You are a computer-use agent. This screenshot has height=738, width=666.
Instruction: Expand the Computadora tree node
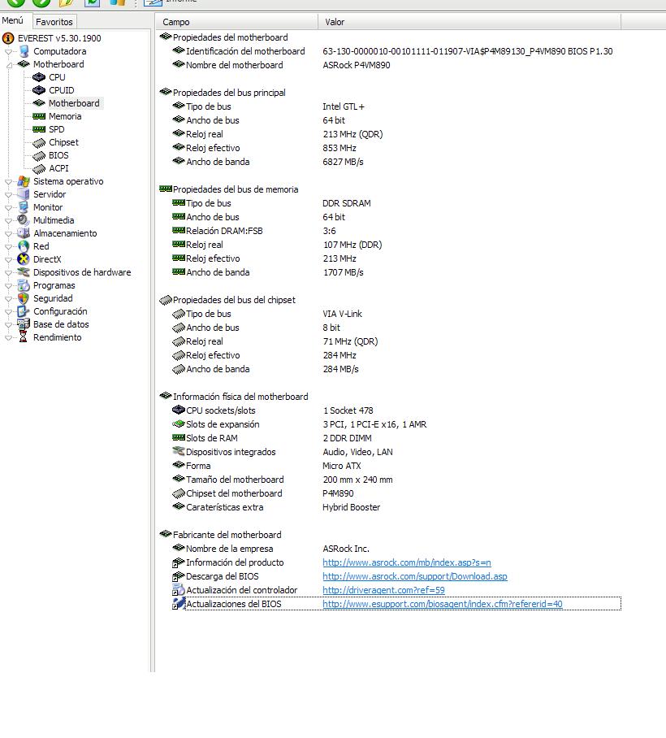(8, 52)
